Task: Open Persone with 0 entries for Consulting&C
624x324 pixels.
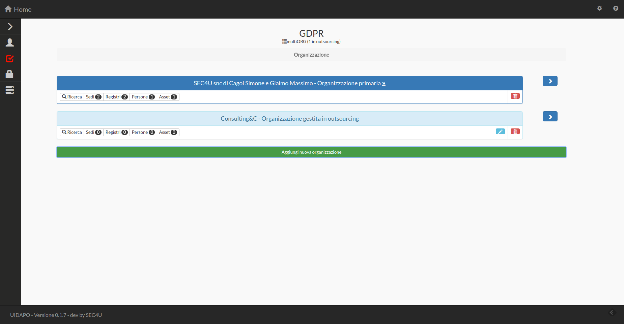Action: [143, 132]
